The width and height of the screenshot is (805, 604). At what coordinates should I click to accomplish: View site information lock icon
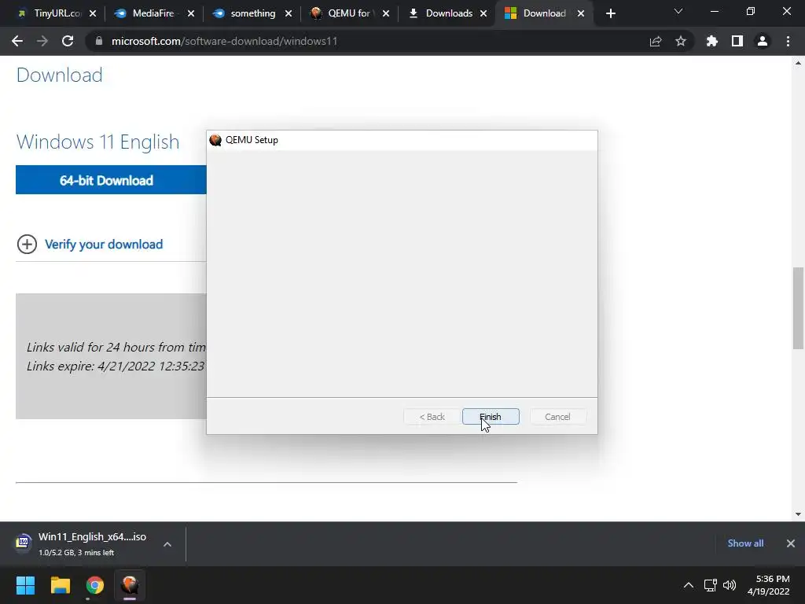(99, 41)
